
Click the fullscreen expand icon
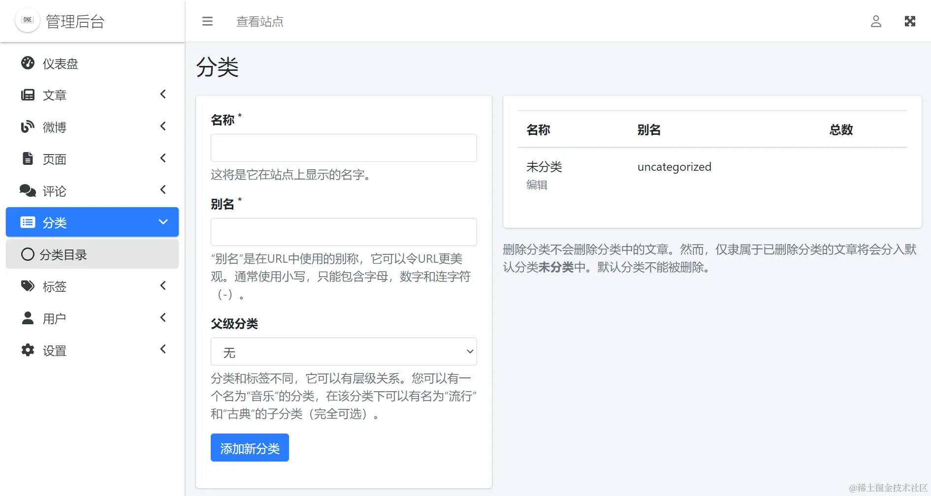pyautogui.click(x=910, y=21)
